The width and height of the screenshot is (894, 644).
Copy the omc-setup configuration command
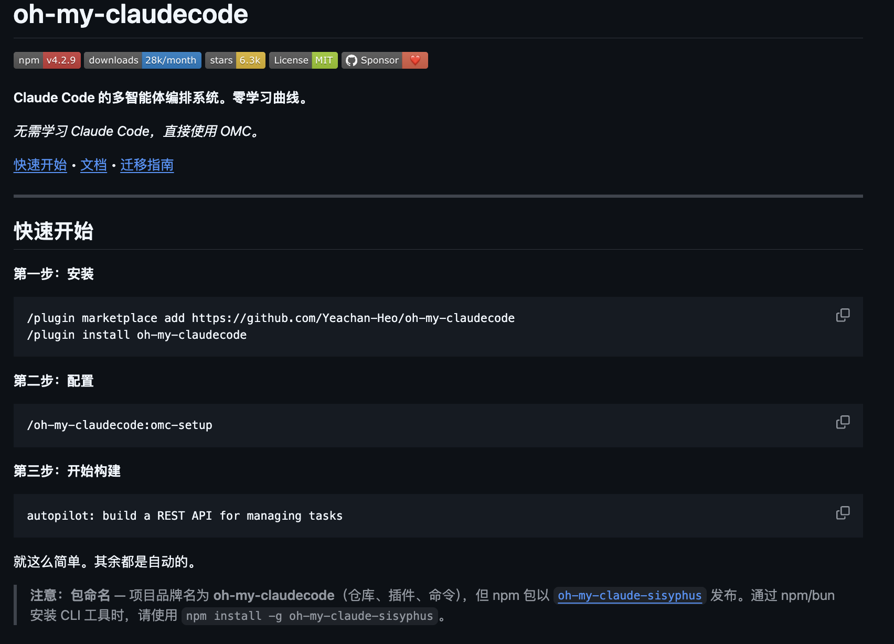pos(843,422)
